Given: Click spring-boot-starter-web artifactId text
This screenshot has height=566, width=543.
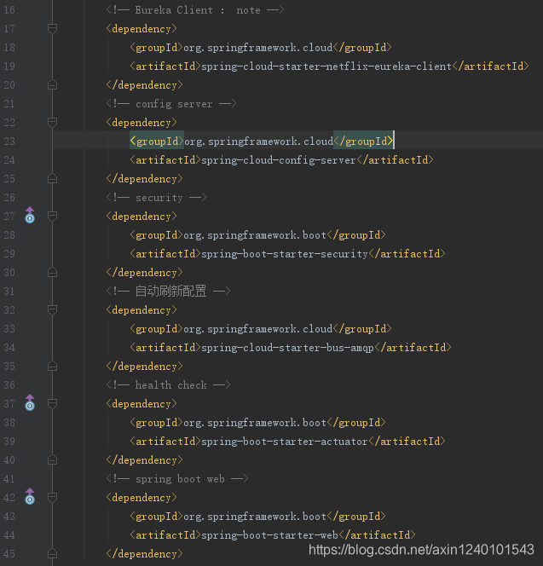Looking at the screenshot, I should pos(269,535).
